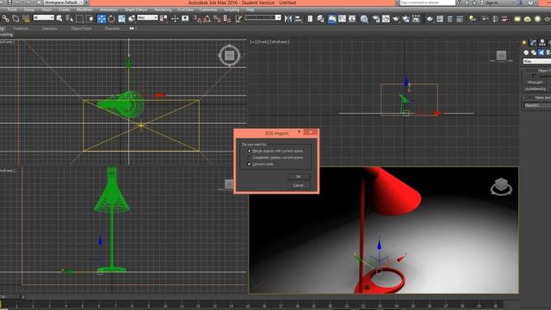Open the Material Editor
The width and height of the screenshot is (551, 310).
click(364, 19)
